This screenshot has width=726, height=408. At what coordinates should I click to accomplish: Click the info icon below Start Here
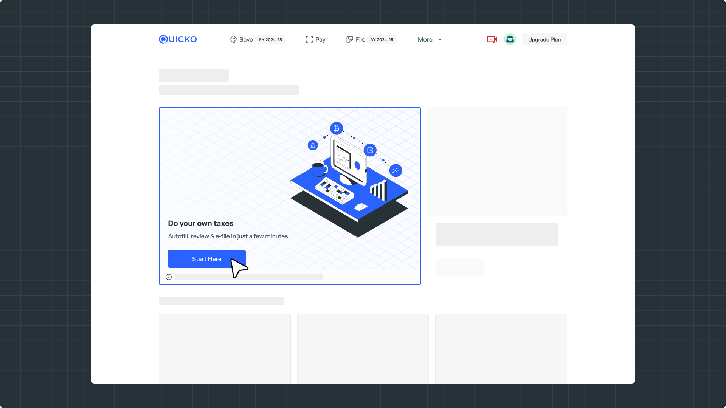pos(169,277)
